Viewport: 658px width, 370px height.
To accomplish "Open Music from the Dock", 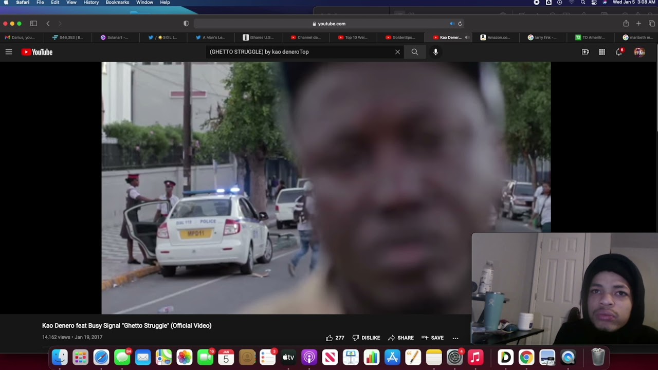I will [476, 357].
